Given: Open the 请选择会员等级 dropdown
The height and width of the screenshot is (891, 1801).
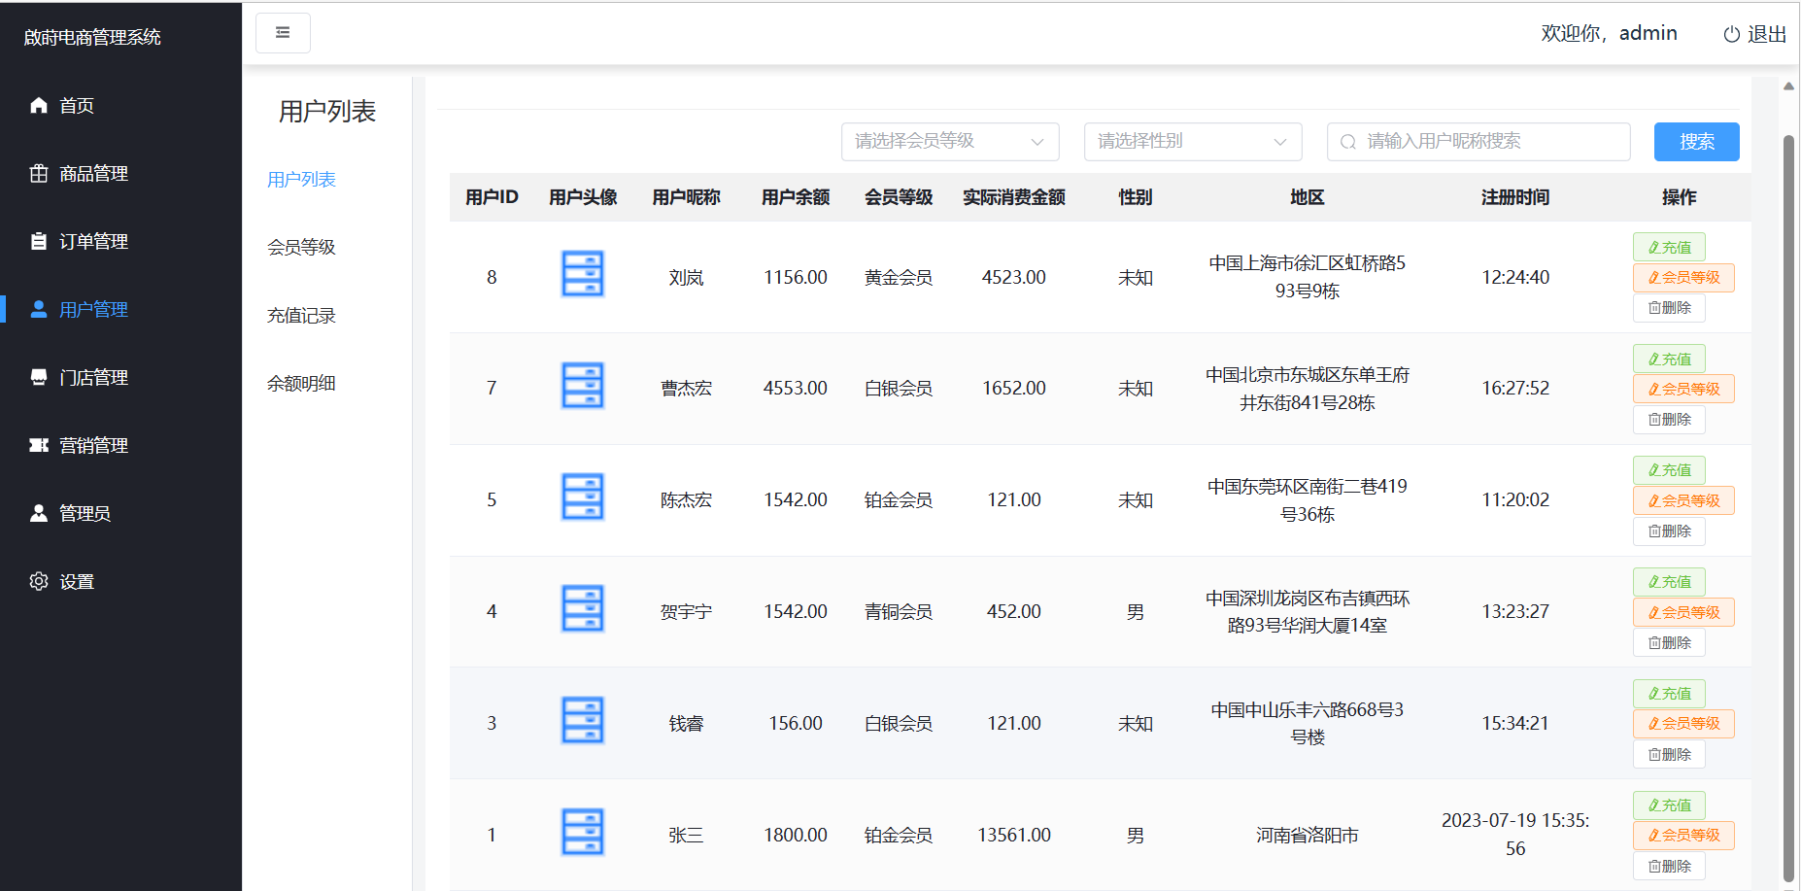Looking at the screenshot, I should point(950,142).
